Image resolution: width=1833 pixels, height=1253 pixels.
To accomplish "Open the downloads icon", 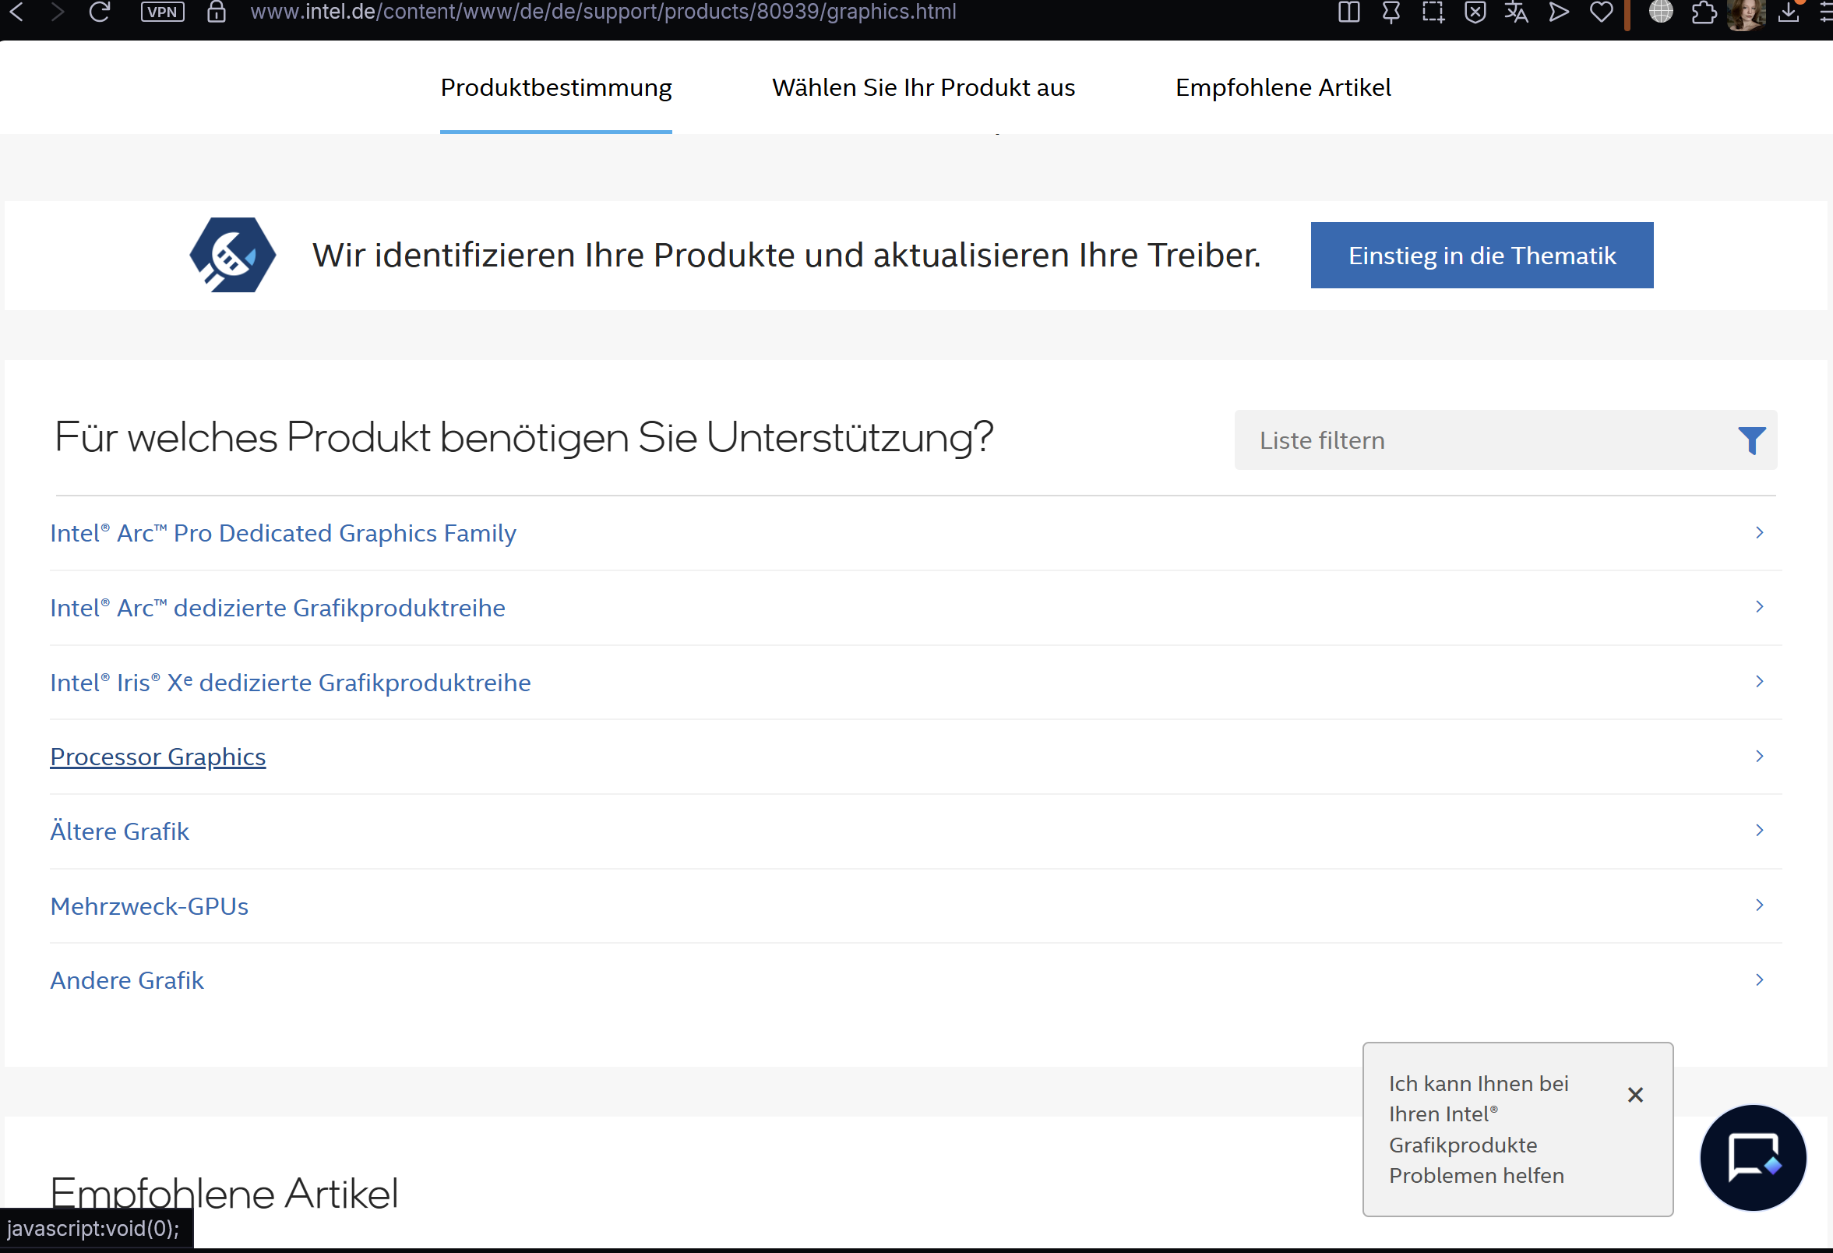I will tap(1788, 12).
